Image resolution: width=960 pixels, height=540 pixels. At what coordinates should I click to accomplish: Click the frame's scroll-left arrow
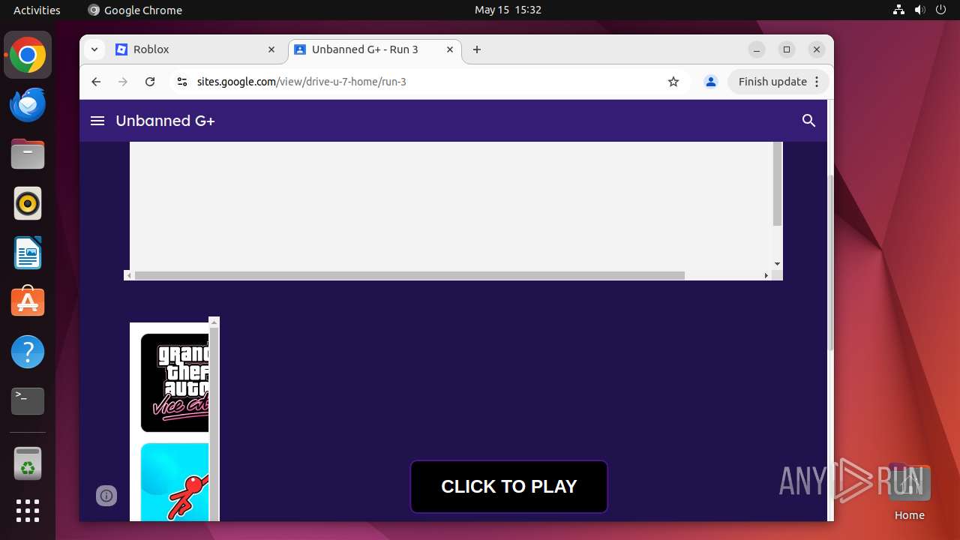pyautogui.click(x=128, y=275)
